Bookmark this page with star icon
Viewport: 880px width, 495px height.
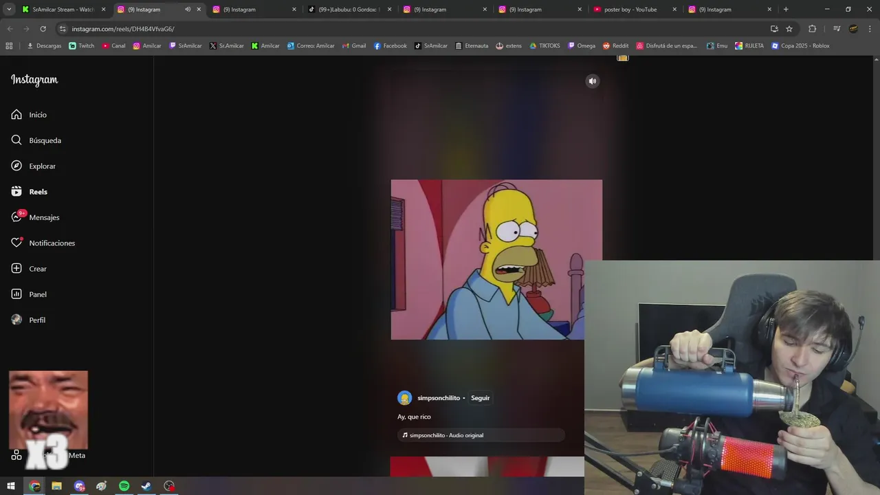pyautogui.click(x=789, y=29)
